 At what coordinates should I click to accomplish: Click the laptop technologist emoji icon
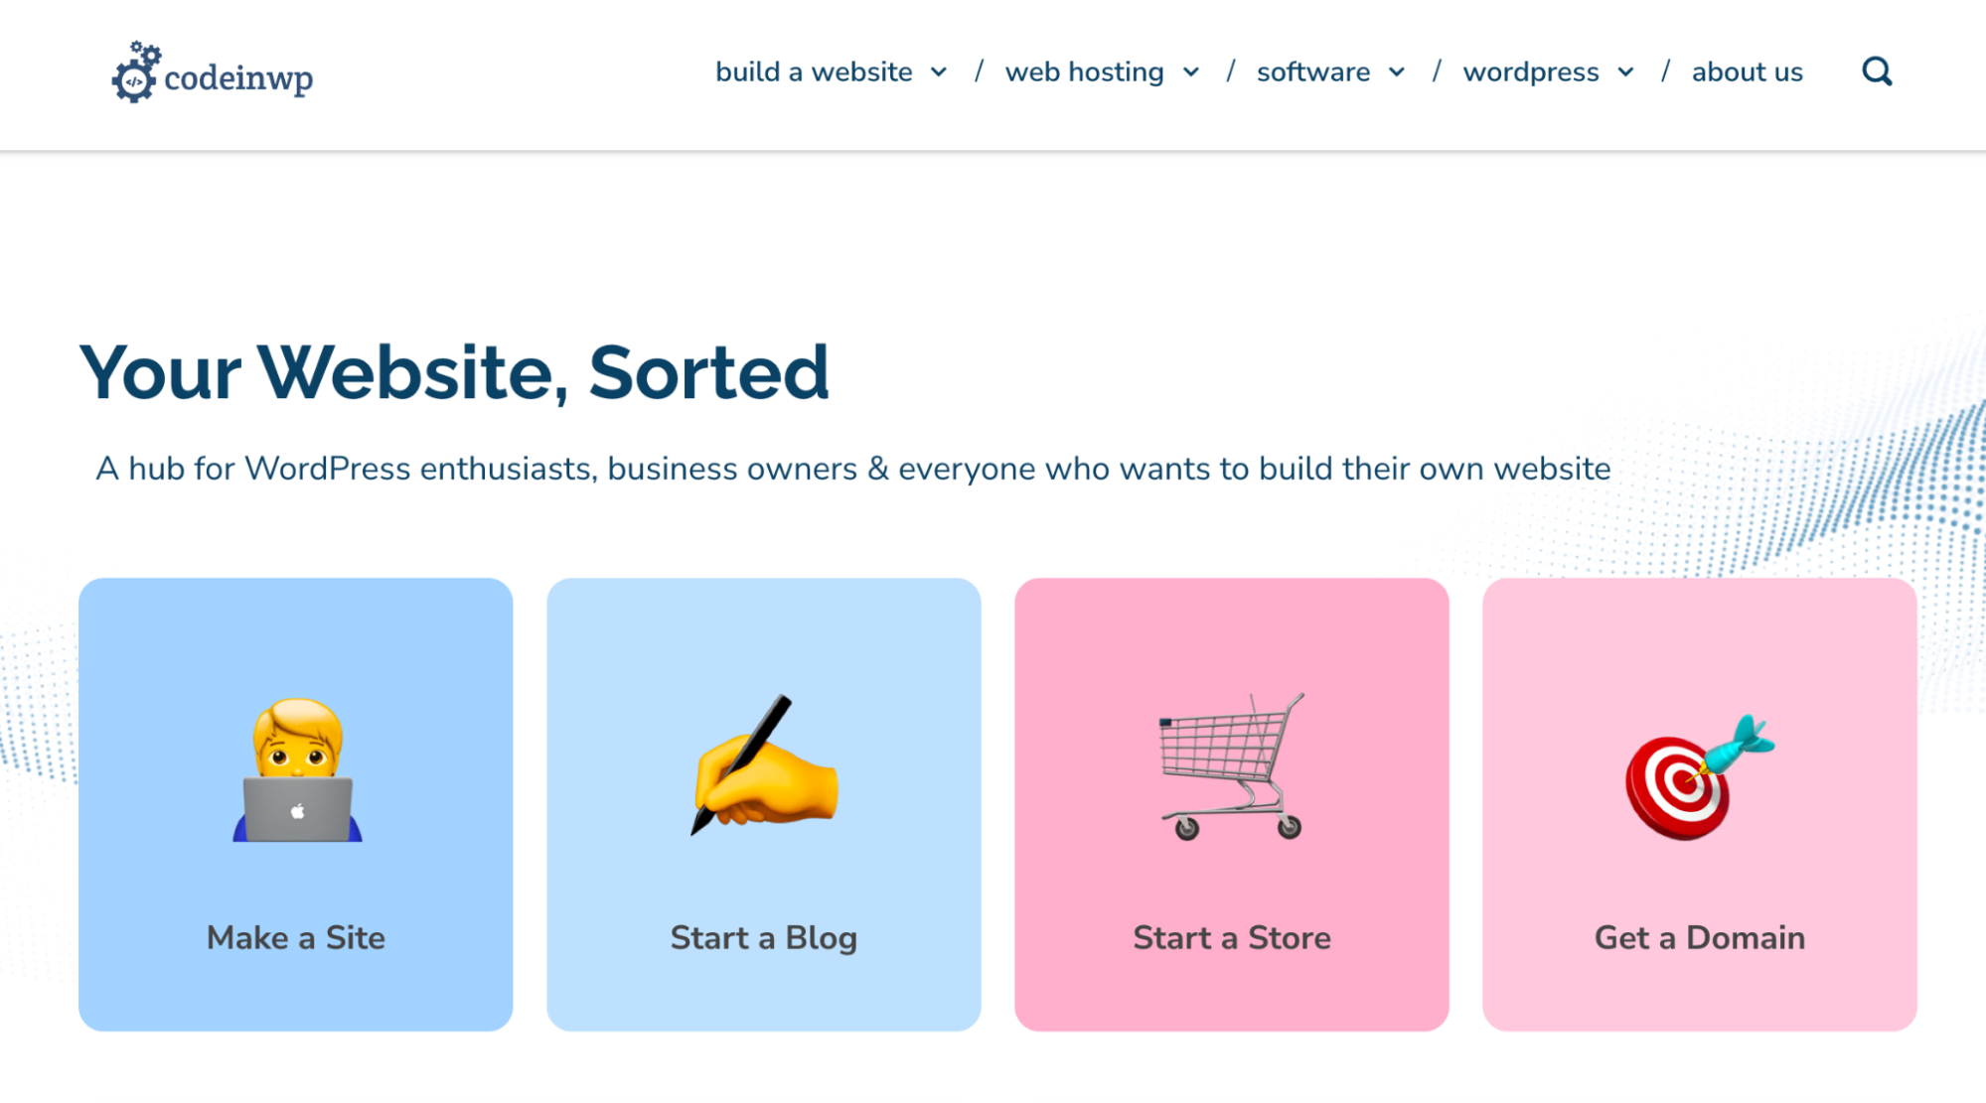coord(297,770)
